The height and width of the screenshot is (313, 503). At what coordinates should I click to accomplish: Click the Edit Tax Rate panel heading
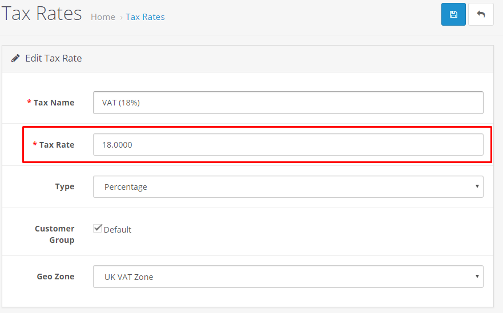pyautogui.click(x=54, y=58)
